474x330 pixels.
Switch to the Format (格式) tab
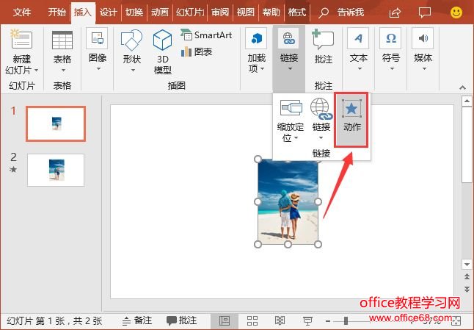pos(296,12)
